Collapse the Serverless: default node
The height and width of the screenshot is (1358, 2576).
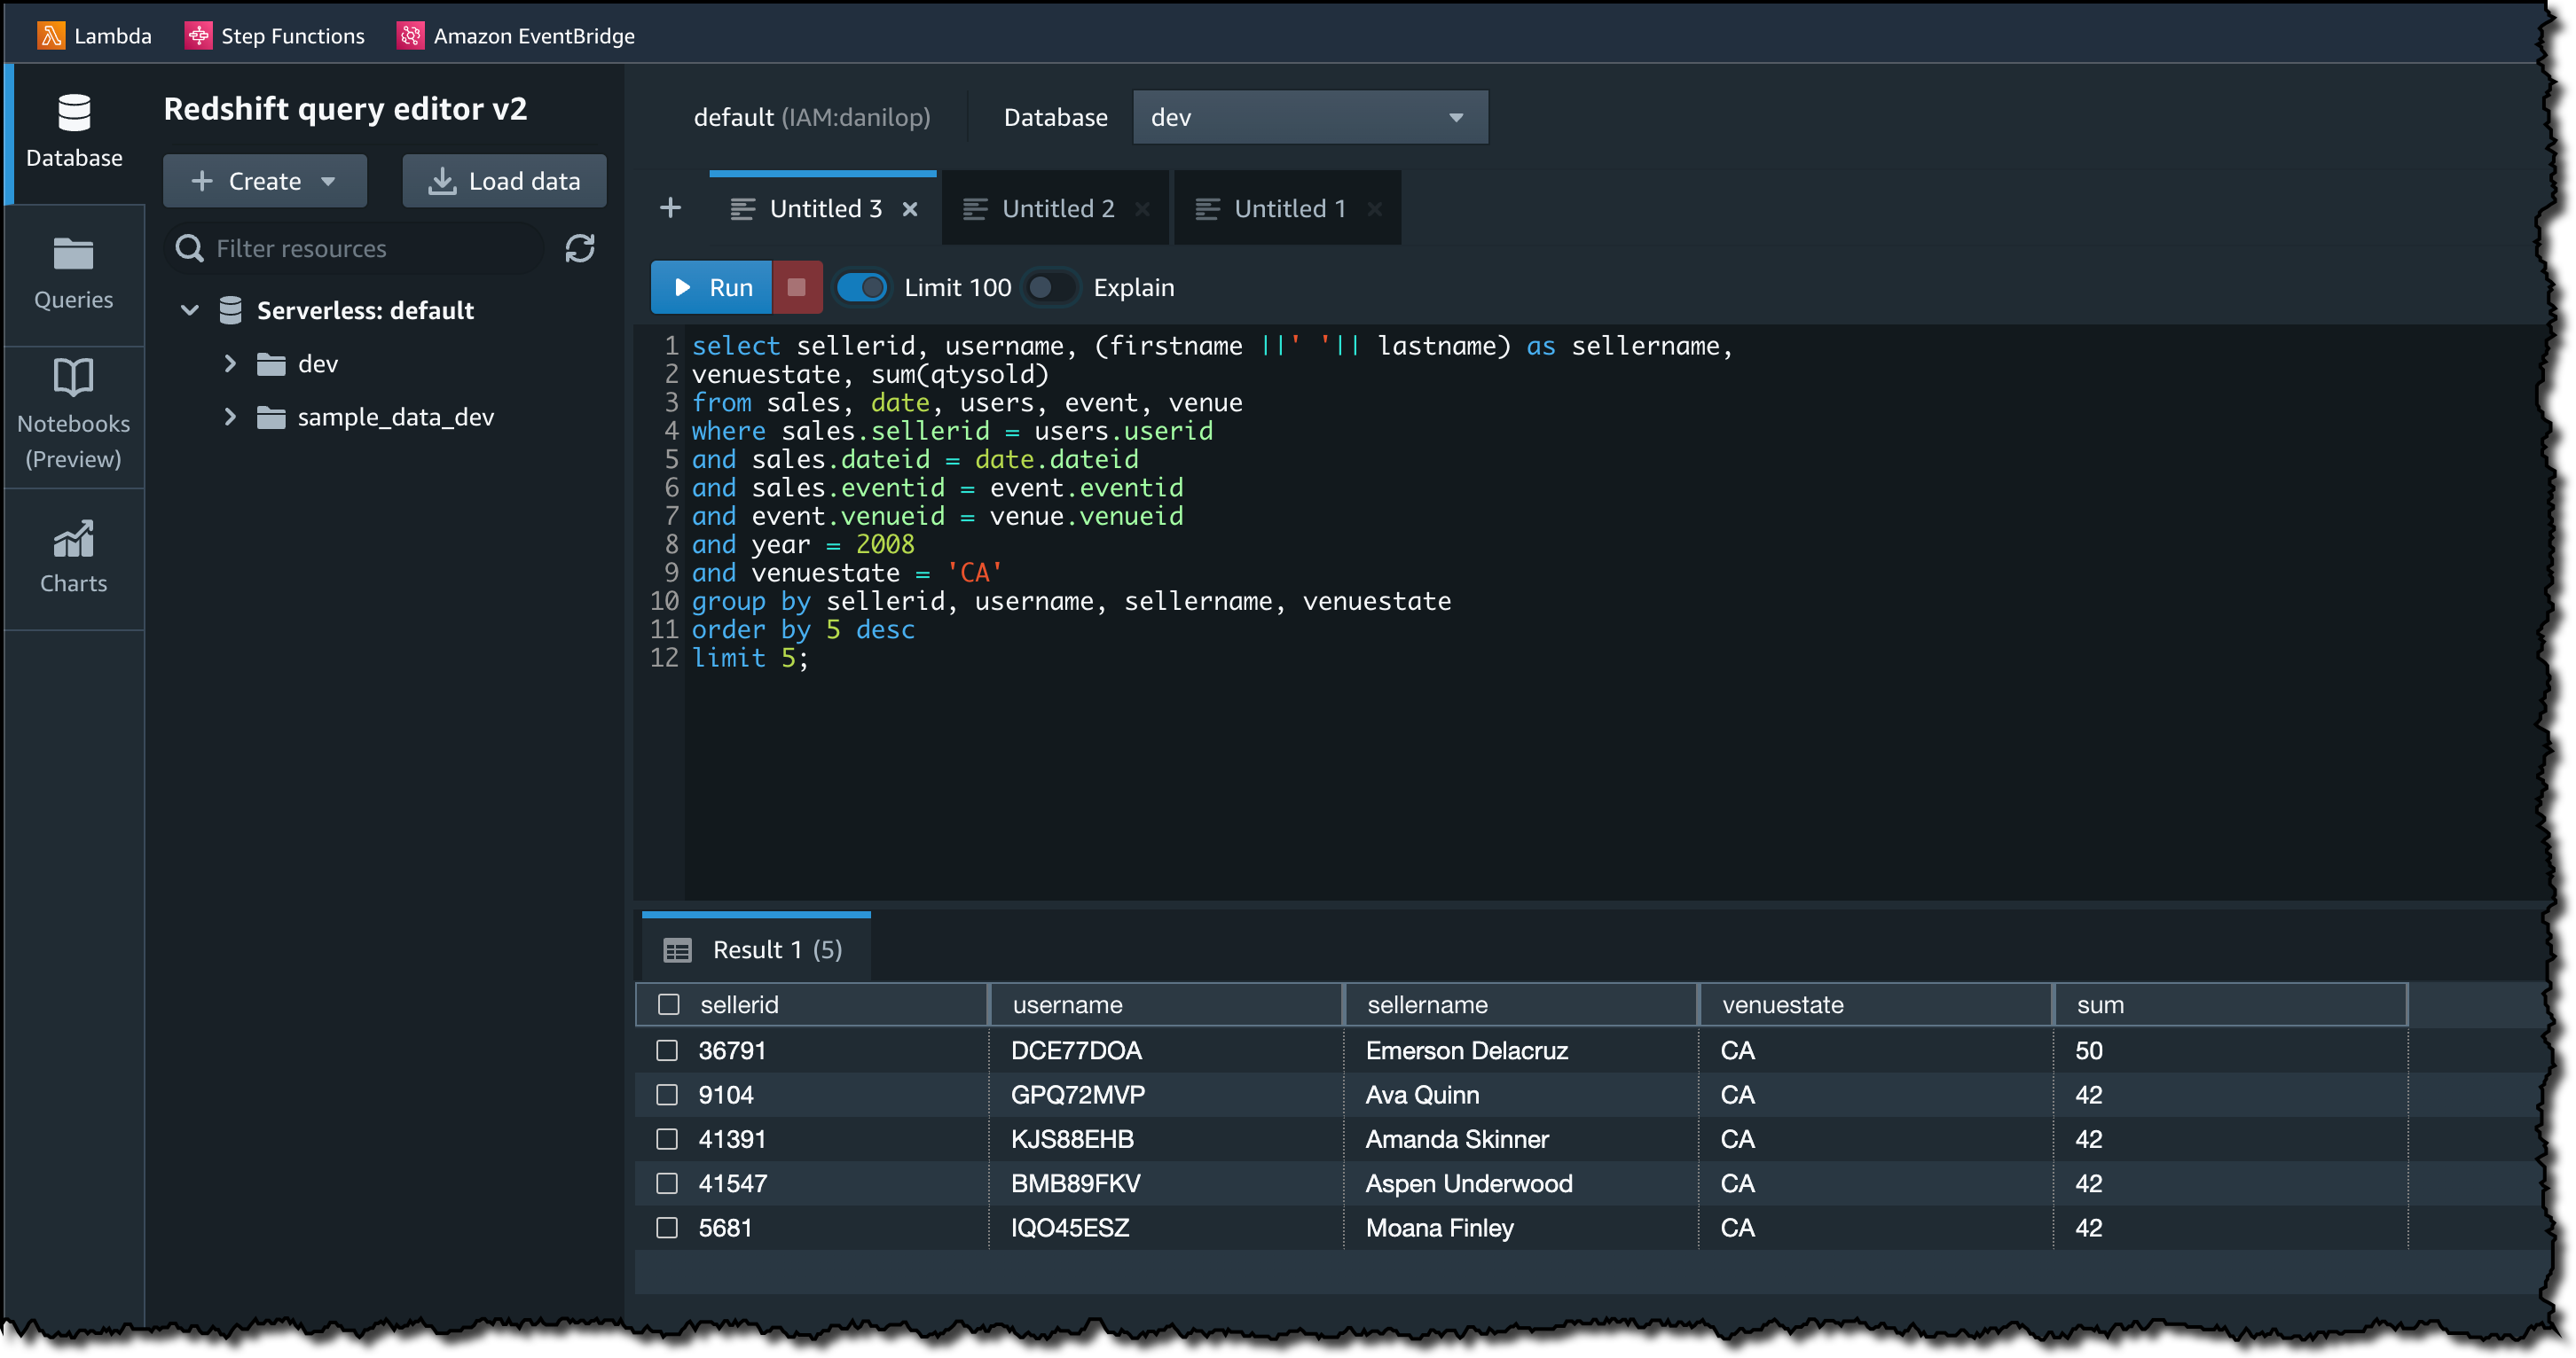[190, 311]
